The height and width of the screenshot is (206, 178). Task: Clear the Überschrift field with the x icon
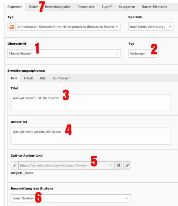(116, 54)
